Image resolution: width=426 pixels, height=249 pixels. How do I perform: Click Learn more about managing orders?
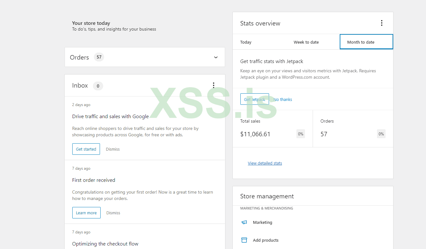coord(86,213)
